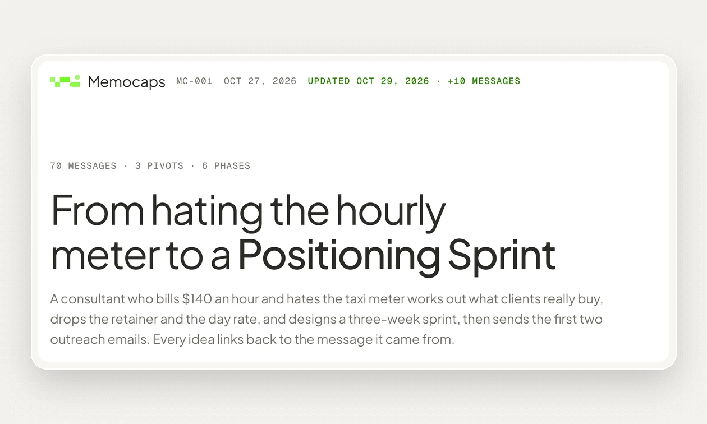The width and height of the screenshot is (707, 424).
Task: Select 'Positioning Sprint' in the headline
Action: point(397,255)
